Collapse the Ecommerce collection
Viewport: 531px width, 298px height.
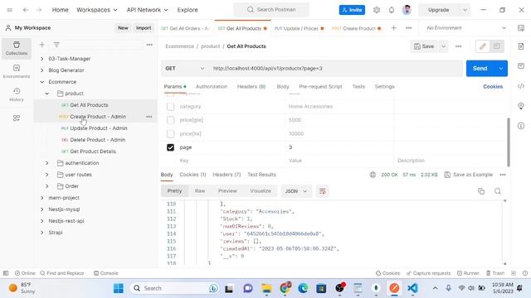(42, 82)
